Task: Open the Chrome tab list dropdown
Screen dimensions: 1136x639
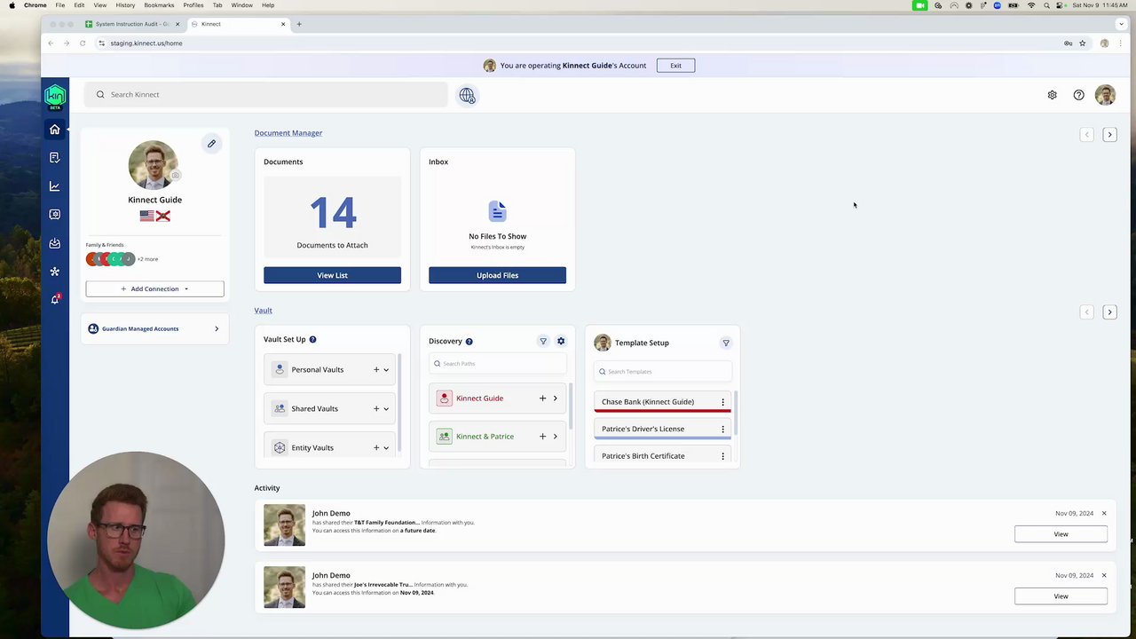Action: (x=1121, y=24)
